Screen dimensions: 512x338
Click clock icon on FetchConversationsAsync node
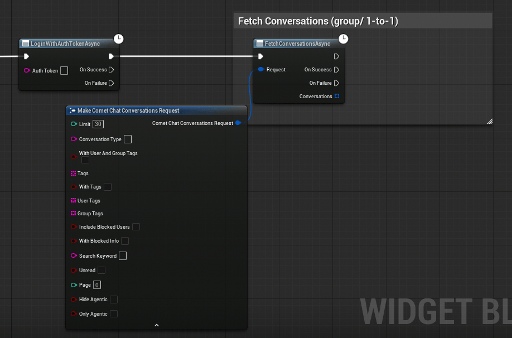tap(343, 39)
